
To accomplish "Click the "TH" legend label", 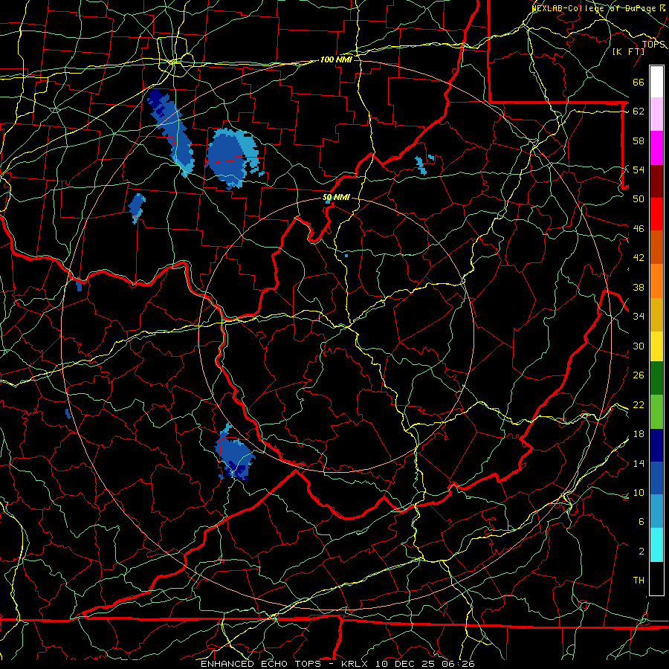I will [x=639, y=581].
